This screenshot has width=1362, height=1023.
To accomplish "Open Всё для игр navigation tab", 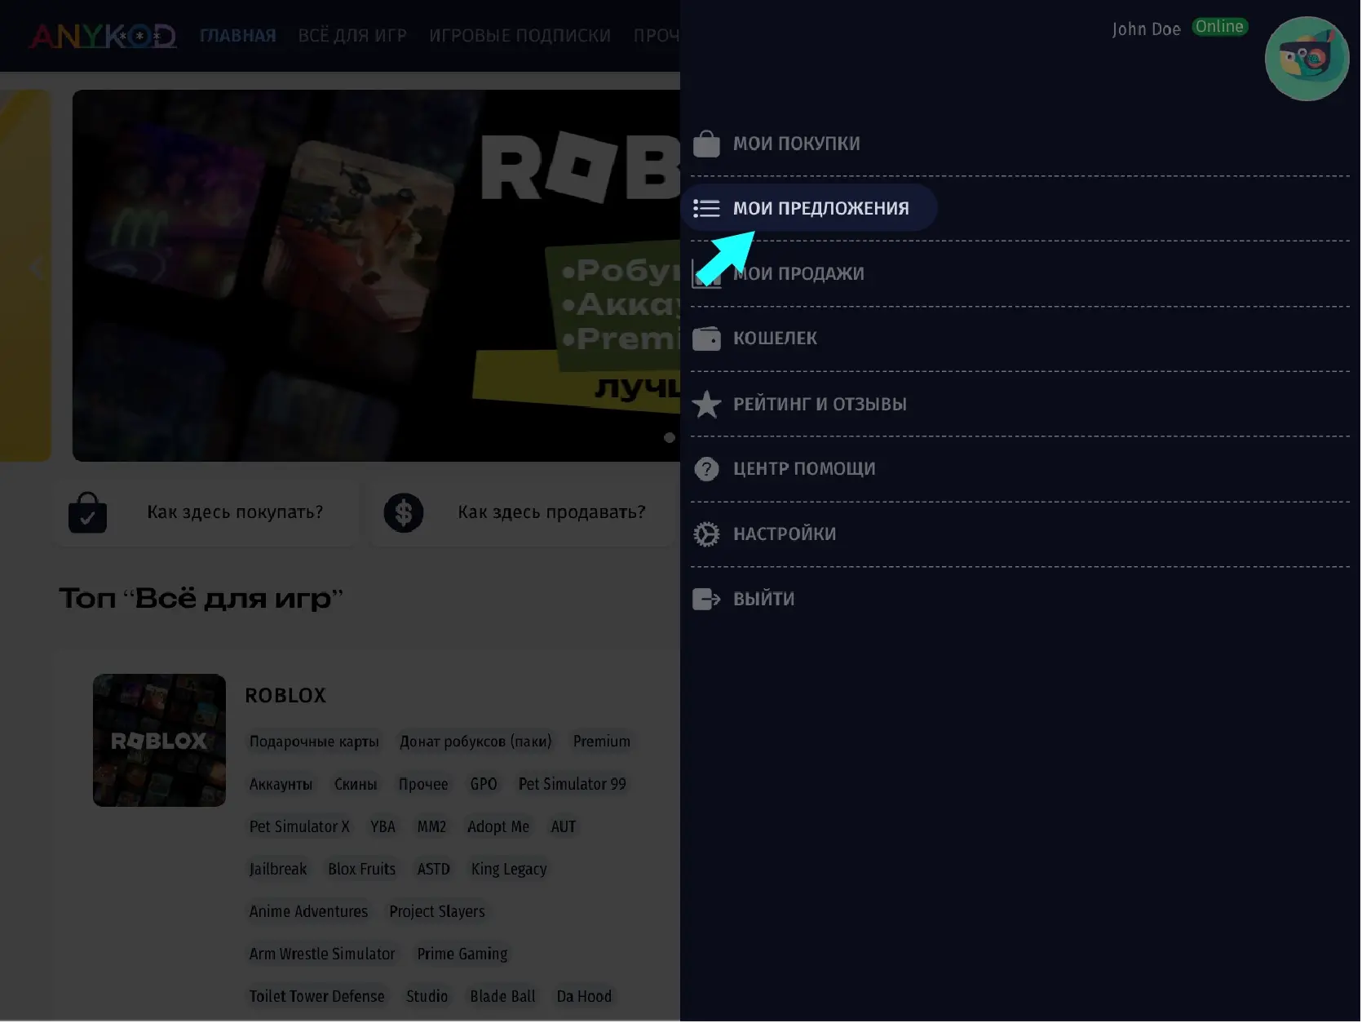I will (352, 36).
